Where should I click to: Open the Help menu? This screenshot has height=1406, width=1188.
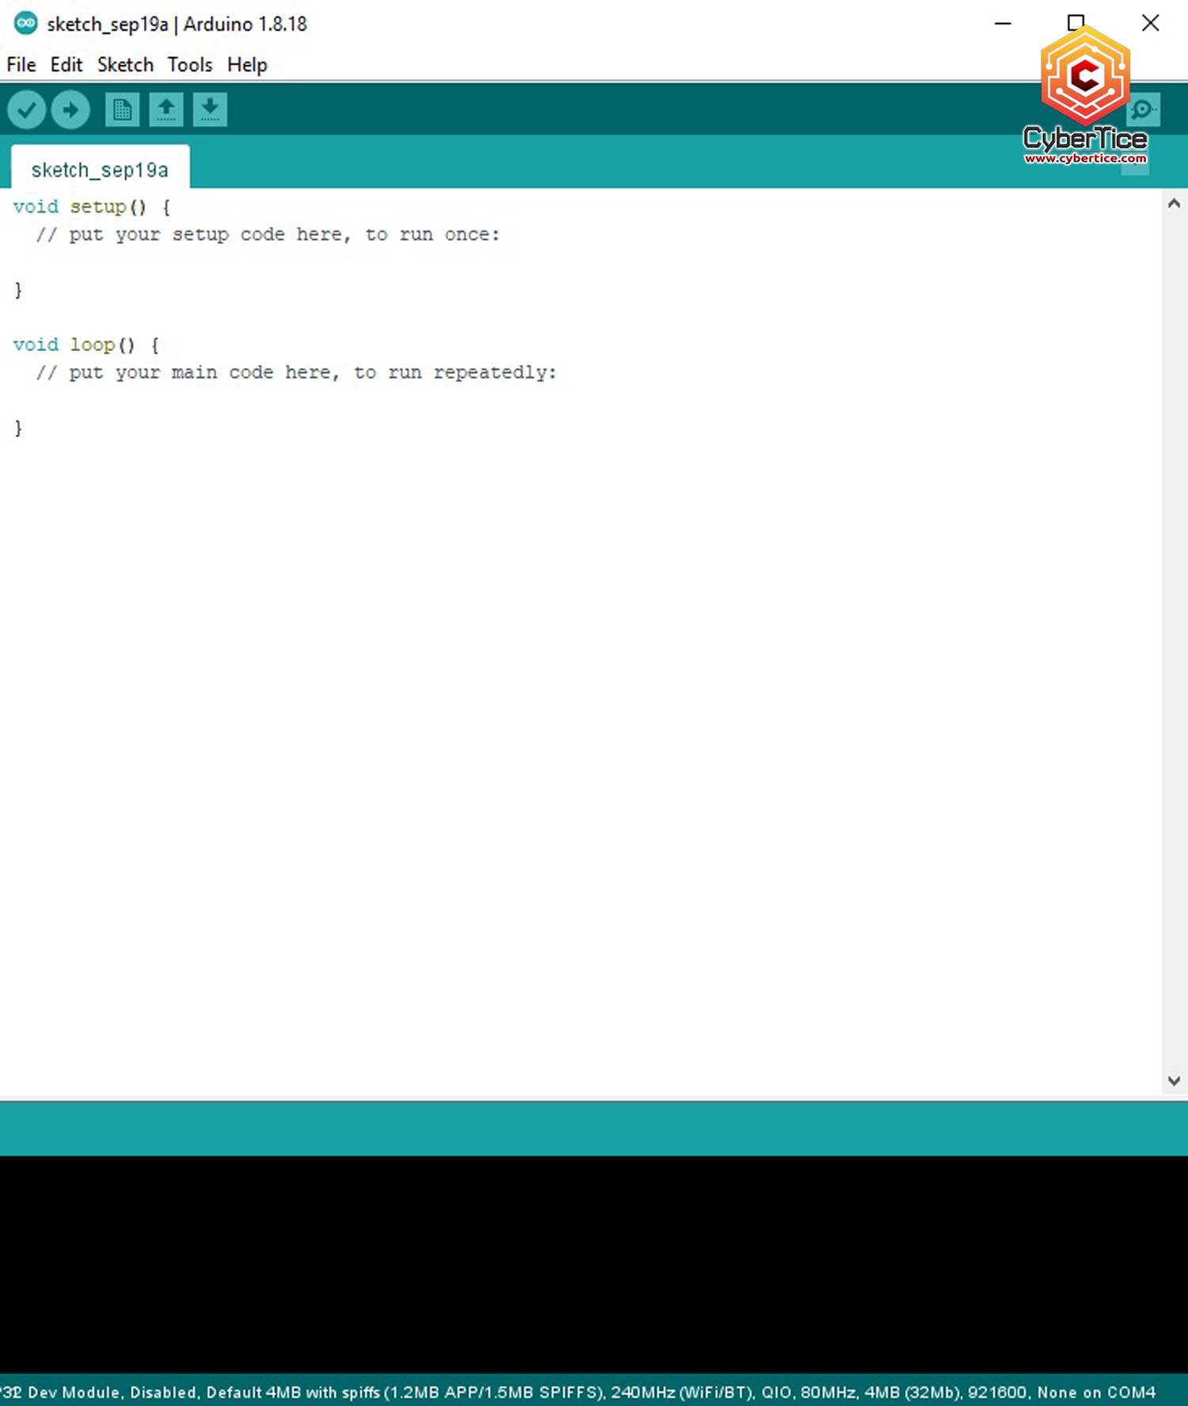[247, 65]
